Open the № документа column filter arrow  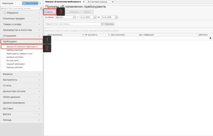109,35
